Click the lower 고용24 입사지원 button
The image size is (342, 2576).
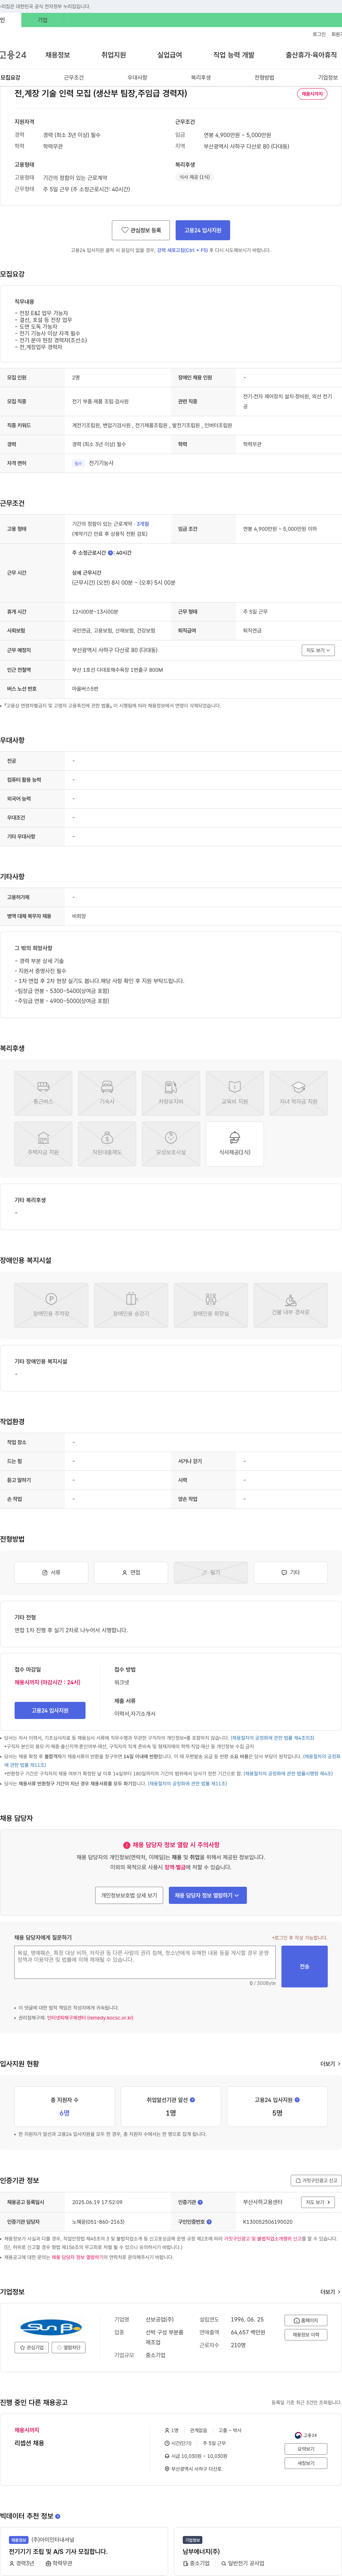coord(50,1710)
